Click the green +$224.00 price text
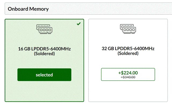The height and width of the screenshot is (104, 172). 128,73
